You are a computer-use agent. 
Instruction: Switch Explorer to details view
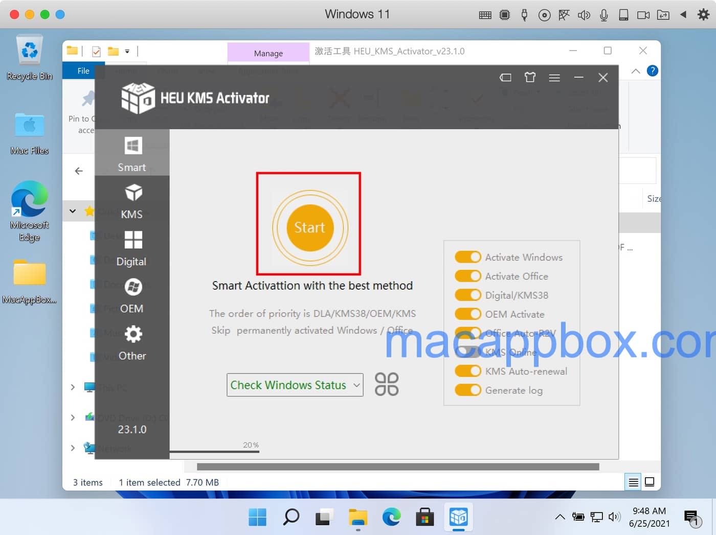pos(633,482)
